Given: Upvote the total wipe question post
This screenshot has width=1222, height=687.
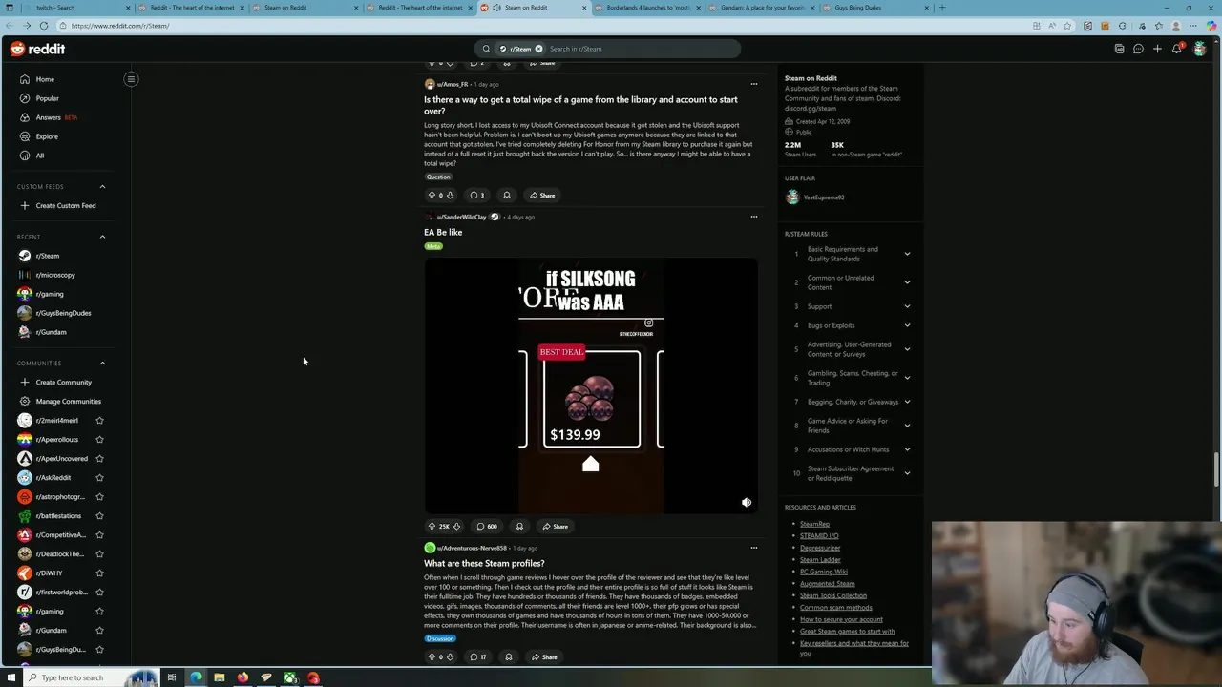Looking at the screenshot, I should tap(432, 195).
